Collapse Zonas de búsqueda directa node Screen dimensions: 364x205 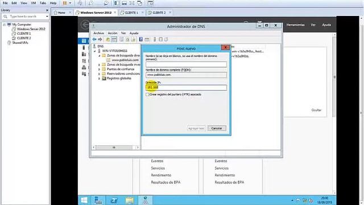(x=99, y=56)
